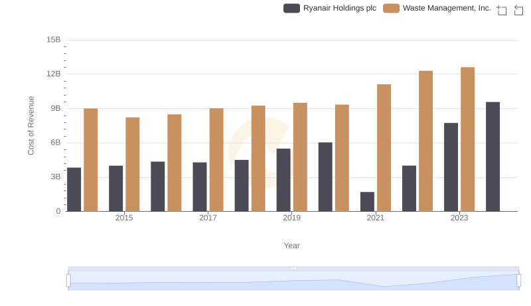The width and height of the screenshot is (531, 306).
Task: Click the Ryanair bar for 2018
Action: coord(242,186)
